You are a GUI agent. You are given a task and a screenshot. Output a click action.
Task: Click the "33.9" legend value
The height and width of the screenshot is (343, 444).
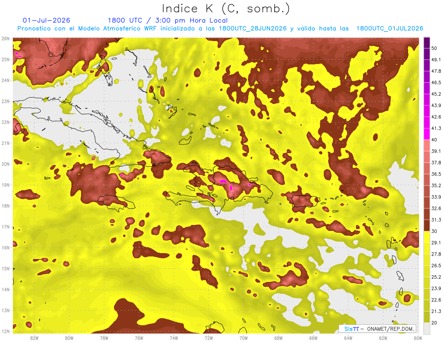pos(436,197)
